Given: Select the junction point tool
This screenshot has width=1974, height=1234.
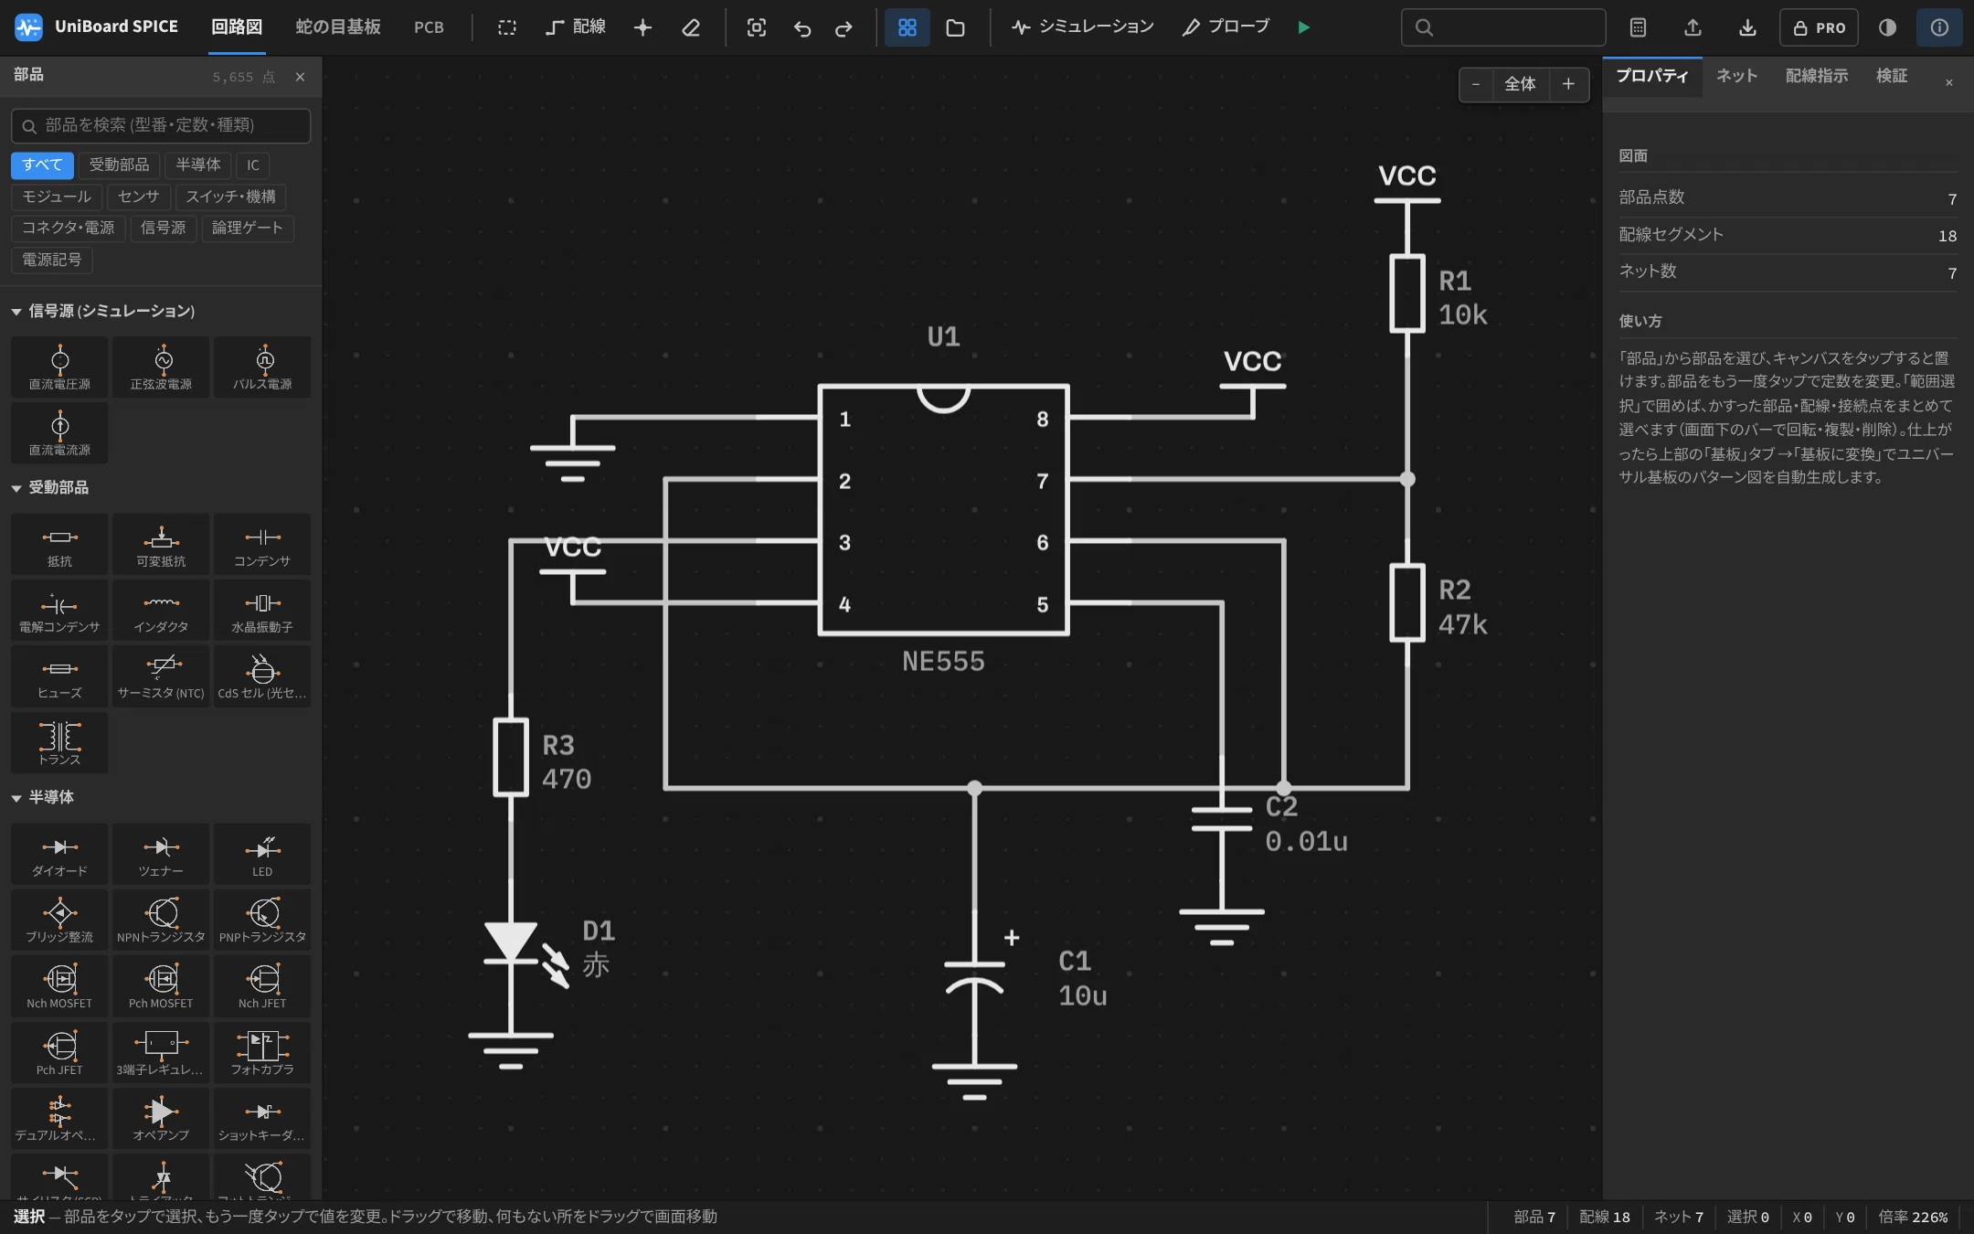Looking at the screenshot, I should click(x=642, y=27).
